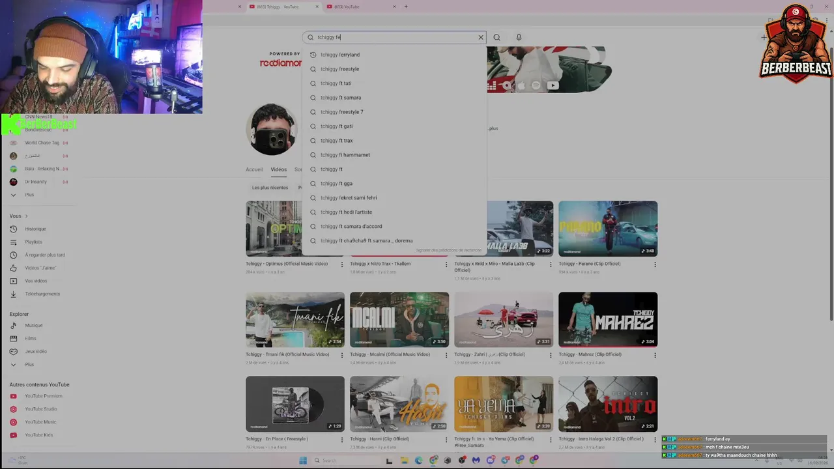Pick suggestion 'tchiggy ft samara d'accord'
This screenshot has height=469, width=834.
pyautogui.click(x=394, y=227)
